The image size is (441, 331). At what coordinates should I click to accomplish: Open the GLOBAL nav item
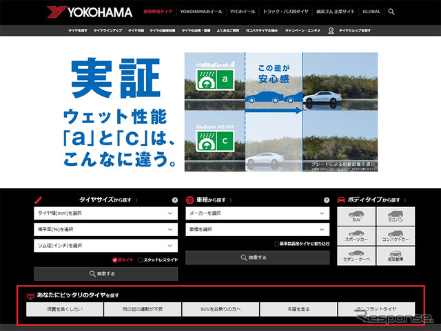371,12
